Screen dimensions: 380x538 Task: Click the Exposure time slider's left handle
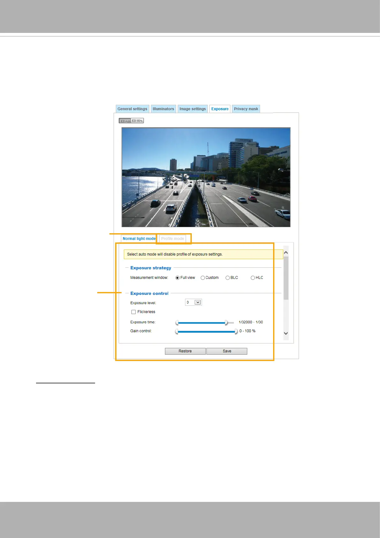[x=177, y=323]
